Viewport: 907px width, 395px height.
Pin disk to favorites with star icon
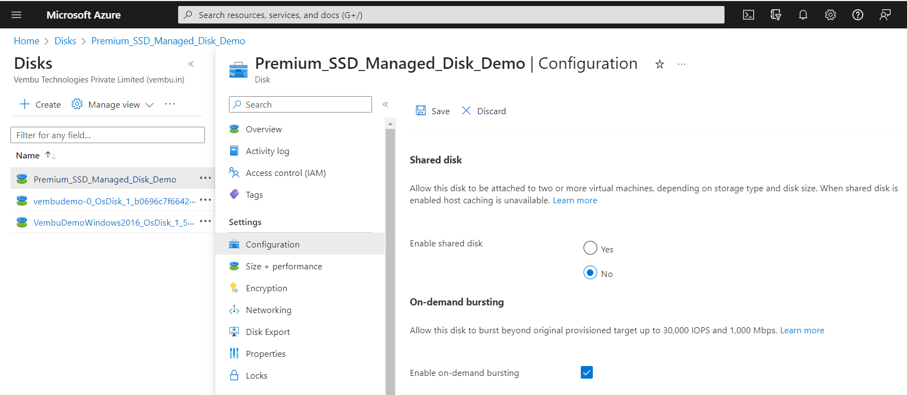tap(659, 64)
